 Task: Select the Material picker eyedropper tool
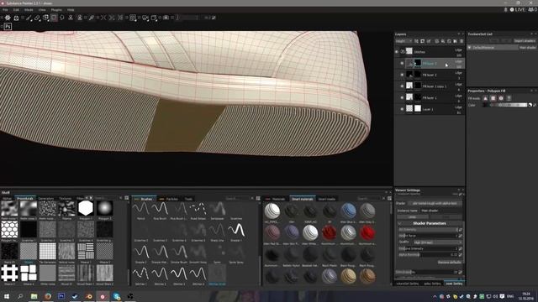coord(92,18)
